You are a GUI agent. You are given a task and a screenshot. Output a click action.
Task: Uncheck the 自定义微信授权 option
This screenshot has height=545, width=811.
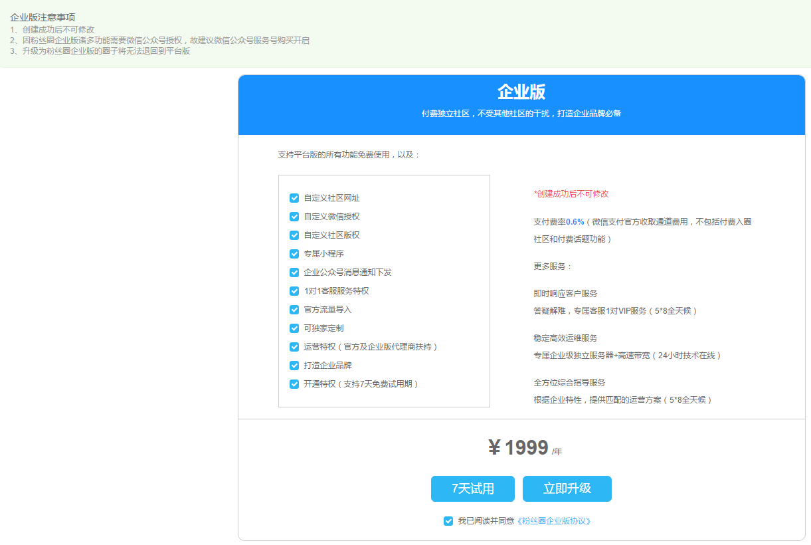[x=294, y=217]
